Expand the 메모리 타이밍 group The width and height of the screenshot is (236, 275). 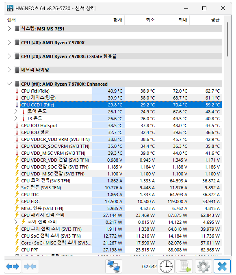click(x=9, y=70)
